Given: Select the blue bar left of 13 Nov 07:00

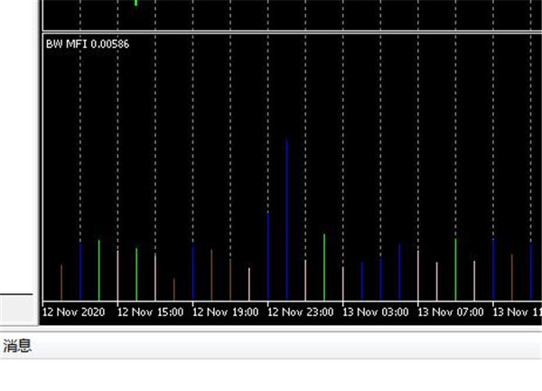Looking at the screenshot, I should point(399,272).
